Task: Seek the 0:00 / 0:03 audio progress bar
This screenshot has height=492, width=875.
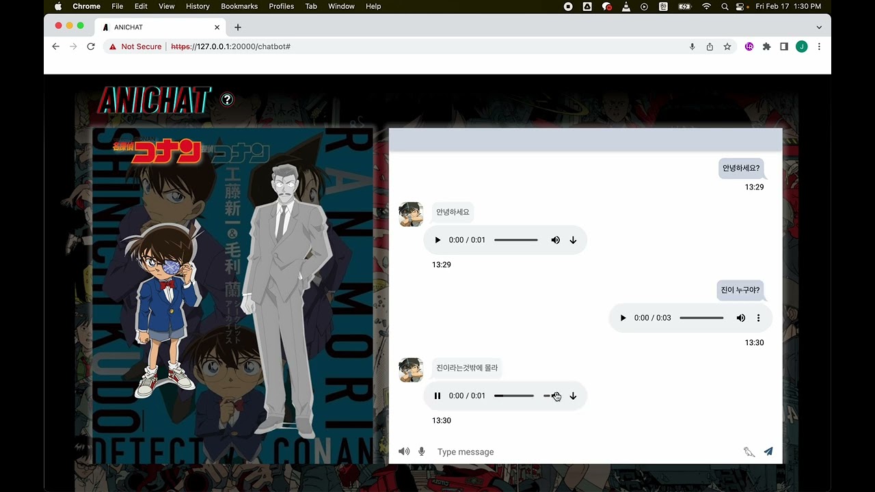Action: point(701,318)
